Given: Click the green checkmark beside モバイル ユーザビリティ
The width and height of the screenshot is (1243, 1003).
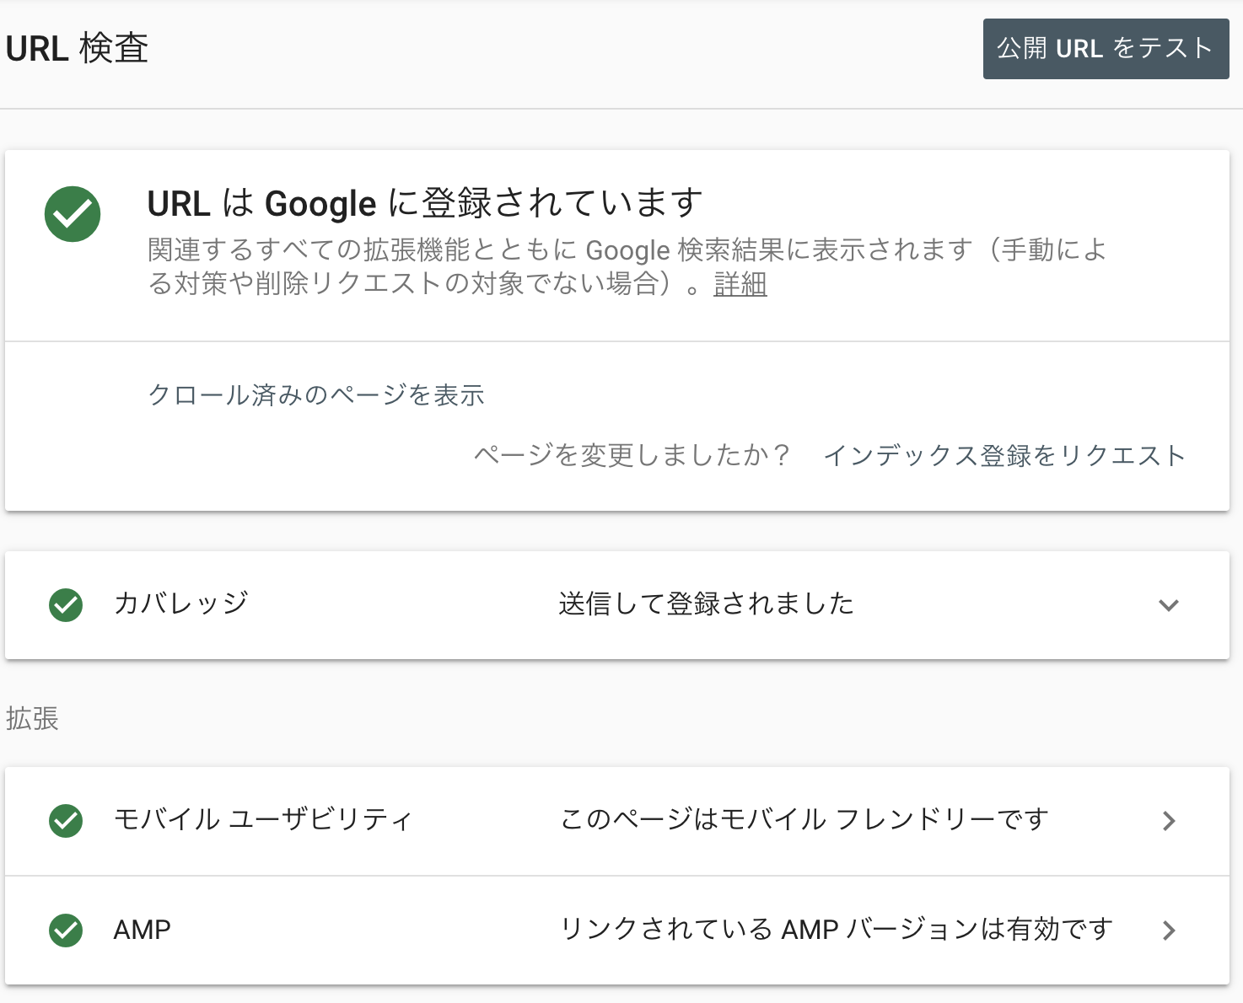Looking at the screenshot, I should point(66,821).
